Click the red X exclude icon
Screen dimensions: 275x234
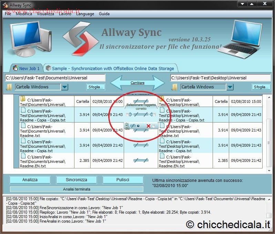click(x=148, y=126)
